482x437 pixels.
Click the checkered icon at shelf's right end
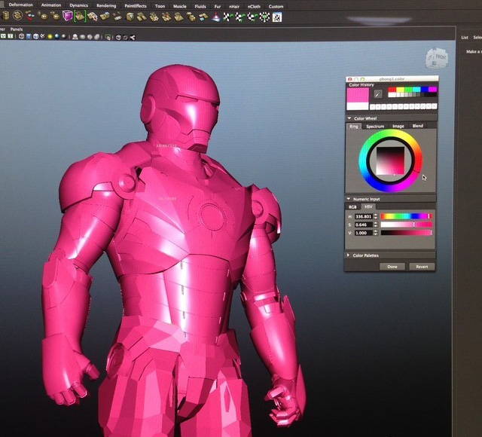(277, 17)
